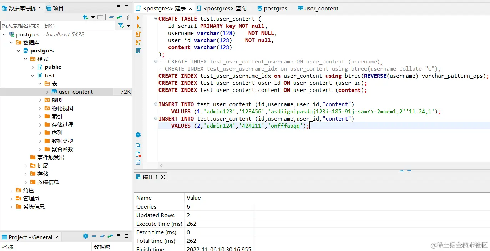Run the SQL script icon
The width and height of the screenshot is (490, 251).
138,34
